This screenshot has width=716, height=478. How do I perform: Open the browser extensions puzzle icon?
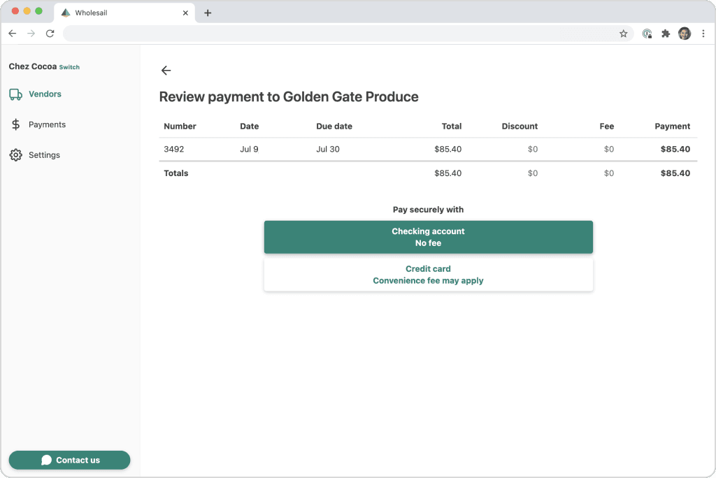click(x=666, y=34)
